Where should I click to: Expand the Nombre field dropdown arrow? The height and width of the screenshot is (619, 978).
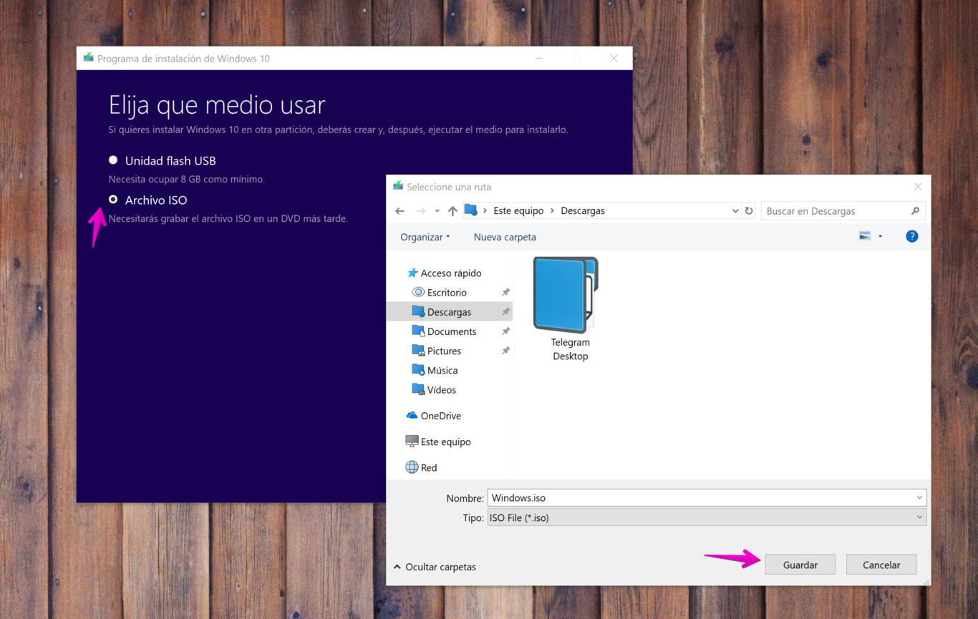pos(919,497)
